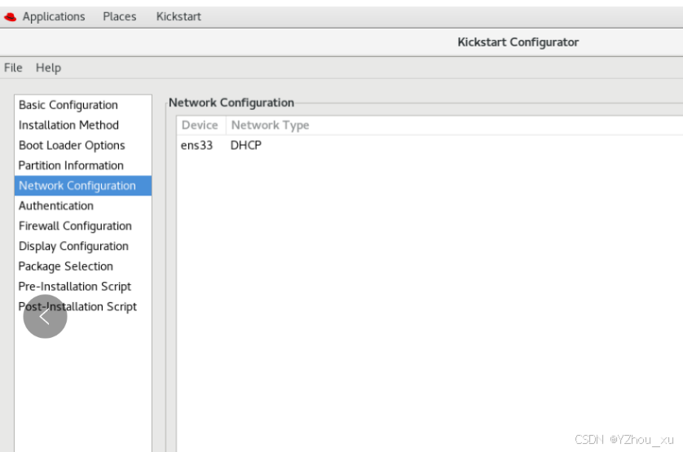Open the Places menu
This screenshot has width=683, height=452.
click(119, 16)
